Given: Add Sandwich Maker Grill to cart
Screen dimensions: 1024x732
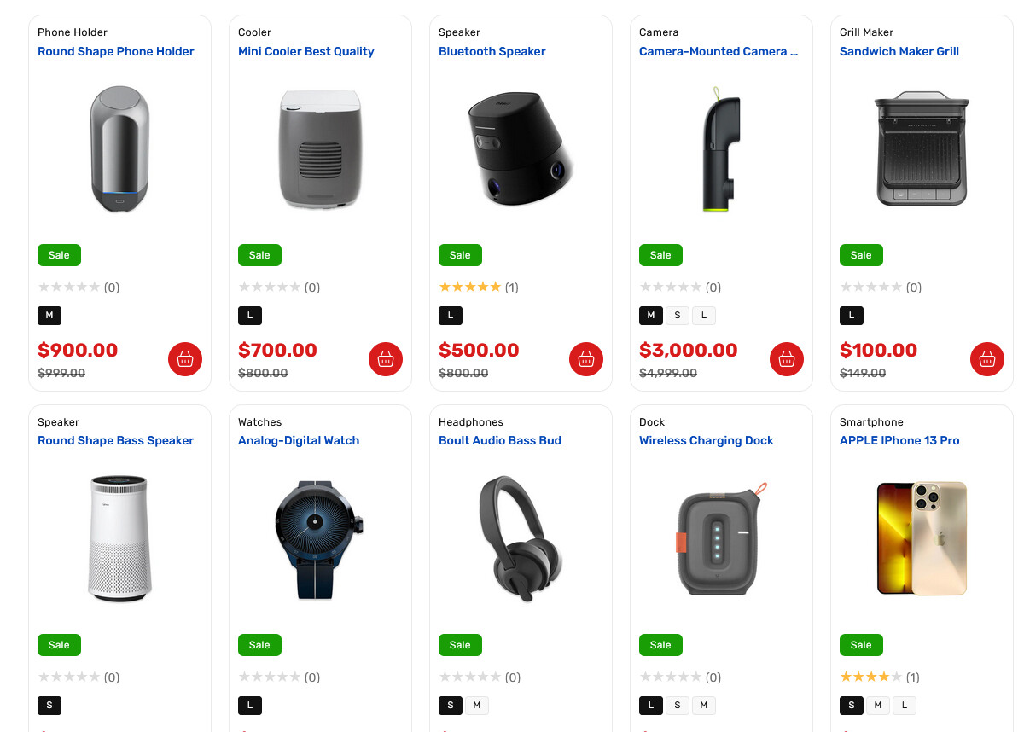Looking at the screenshot, I should 987,359.
